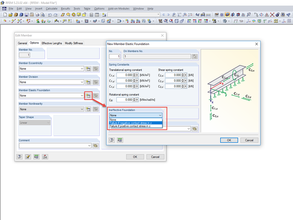The image size is (293, 220).
Task: Close the New Member Elastic Foundation dialog
Action: pyautogui.click(x=256, y=44)
